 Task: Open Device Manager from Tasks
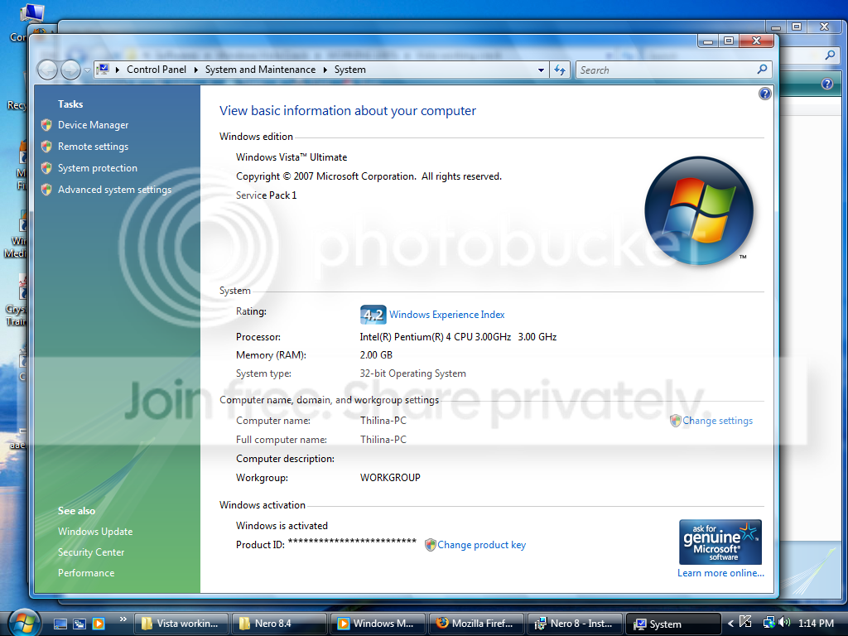click(x=93, y=125)
